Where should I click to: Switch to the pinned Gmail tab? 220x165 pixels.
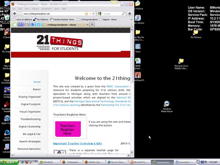click(x=26, y=24)
